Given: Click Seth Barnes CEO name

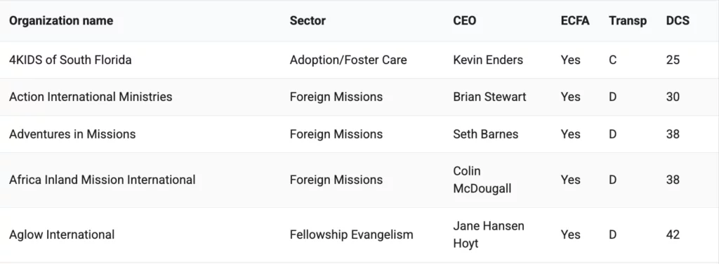Looking at the screenshot, I should point(486,134).
